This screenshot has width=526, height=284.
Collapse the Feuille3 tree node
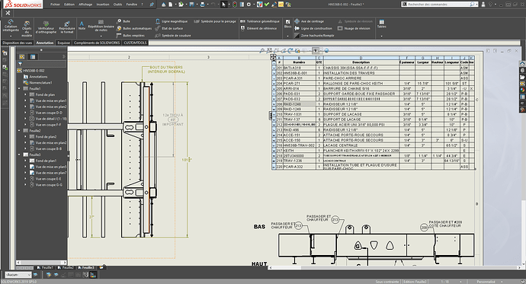[20, 155]
